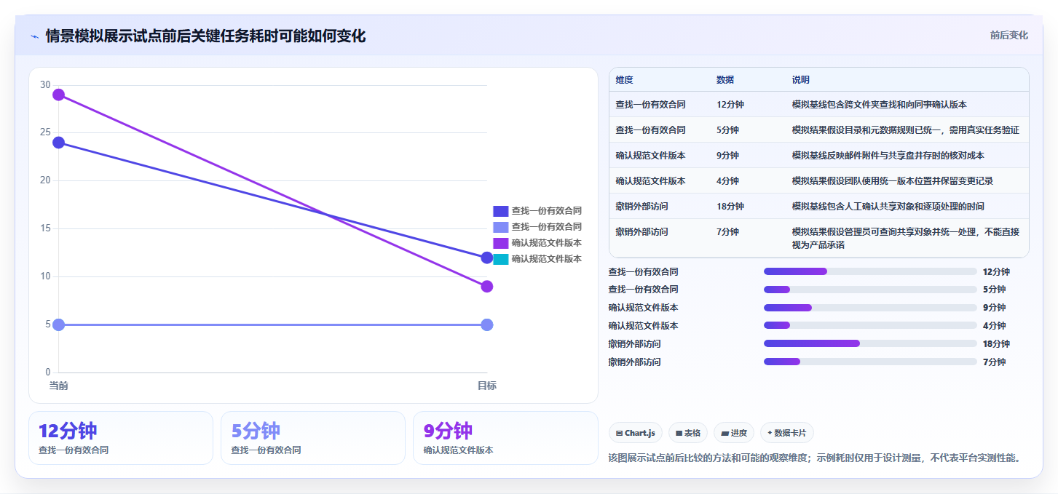Click description 模拟基线包含人工确认共享对象和逐项处理的时间
This screenshot has width=1058, height=494.
point(888,207)
